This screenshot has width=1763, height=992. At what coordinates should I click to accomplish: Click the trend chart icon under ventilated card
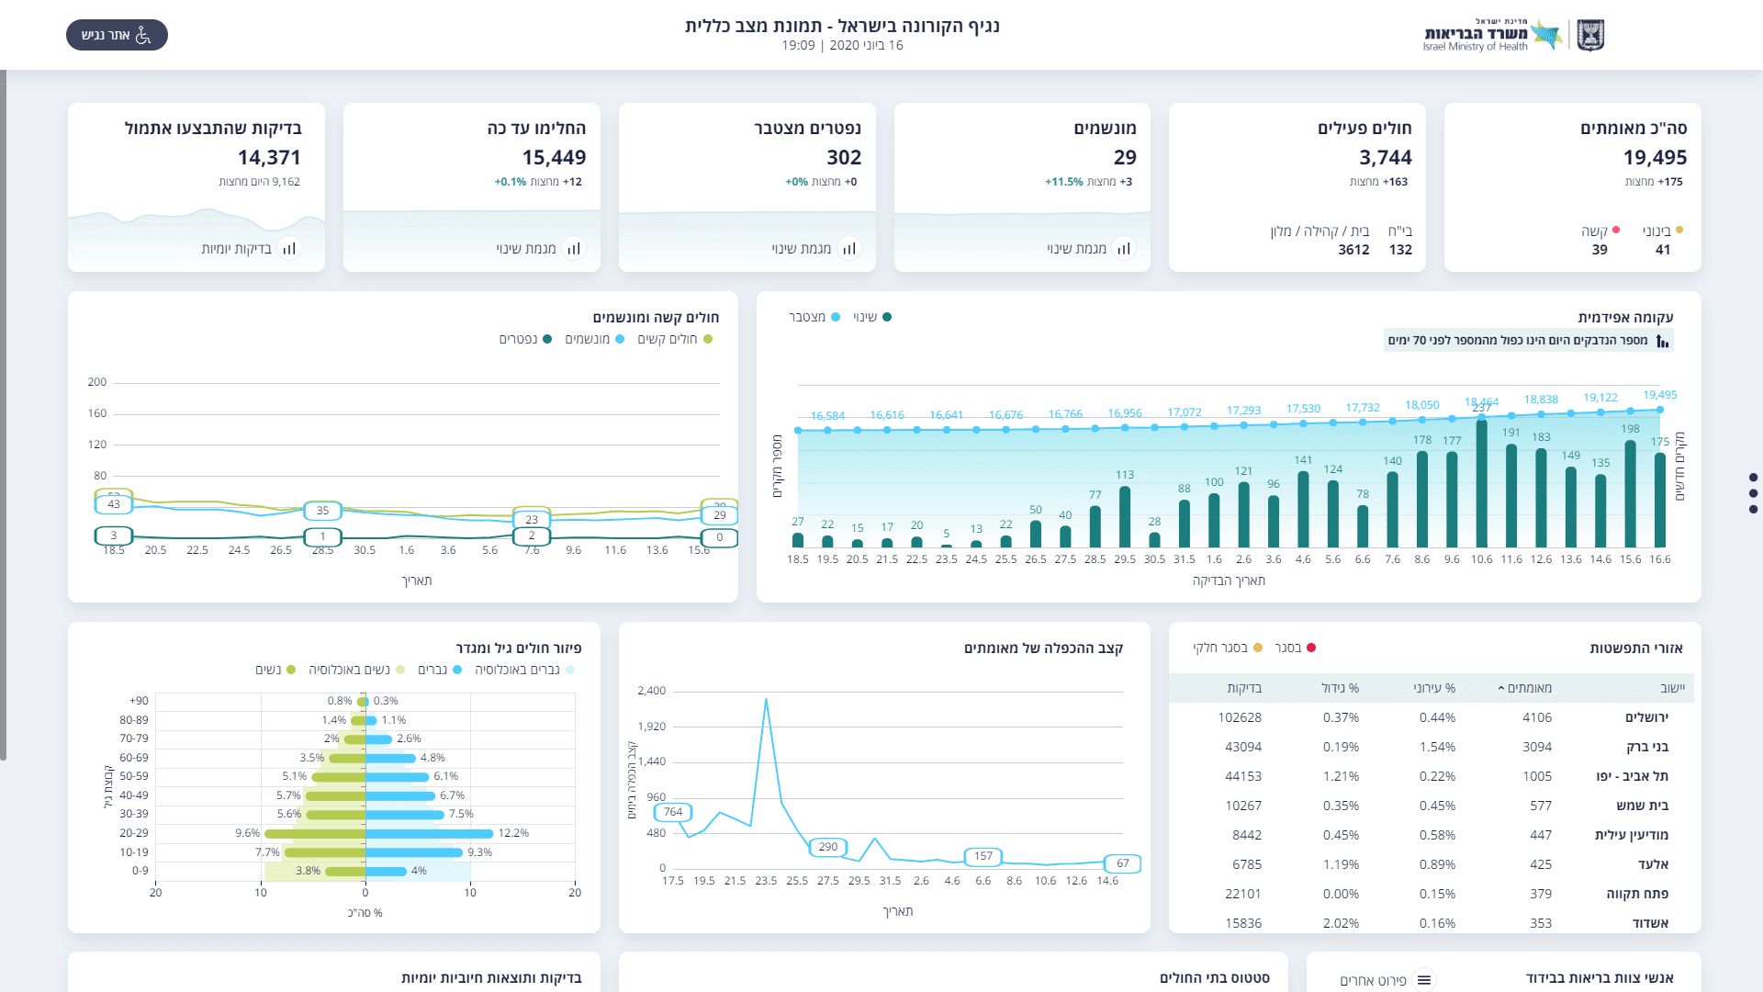click(x=1124, y=249)
